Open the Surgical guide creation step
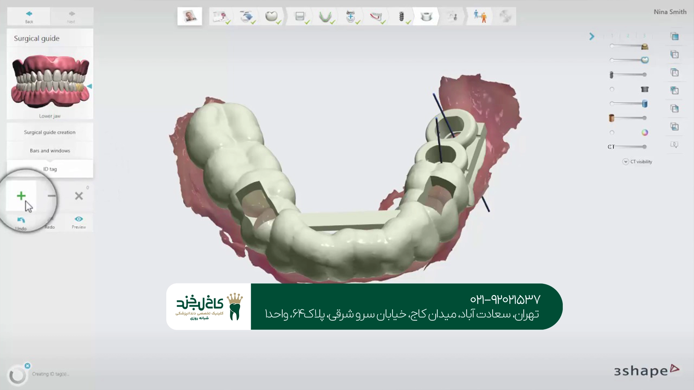The height and width of the screenshot is (390, 694). 50,132
